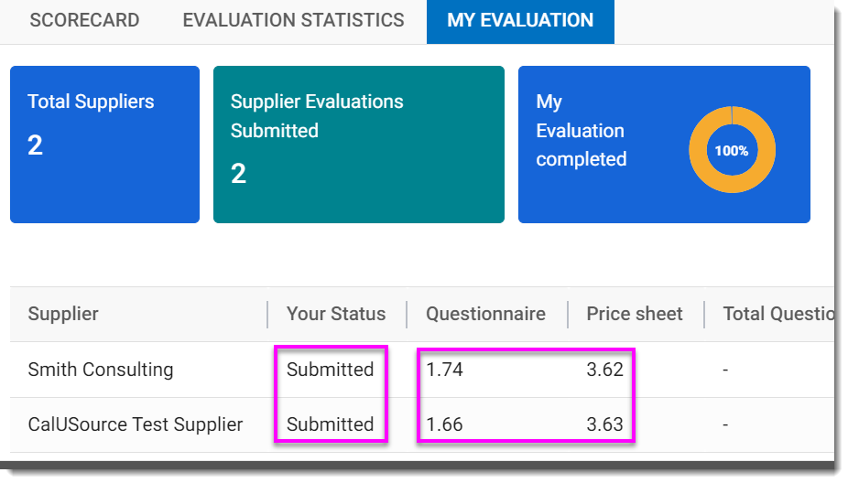Click the Questionnaire column header
Image resolution: width=848 pixels, height=483 pixels.
tap(485, 314)
